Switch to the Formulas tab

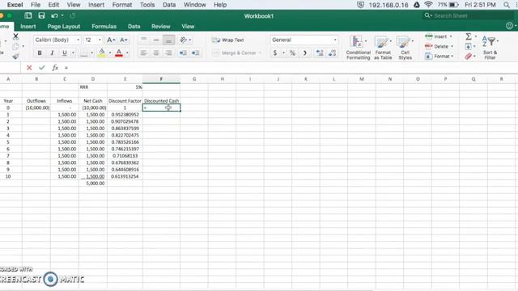(104, 27)
